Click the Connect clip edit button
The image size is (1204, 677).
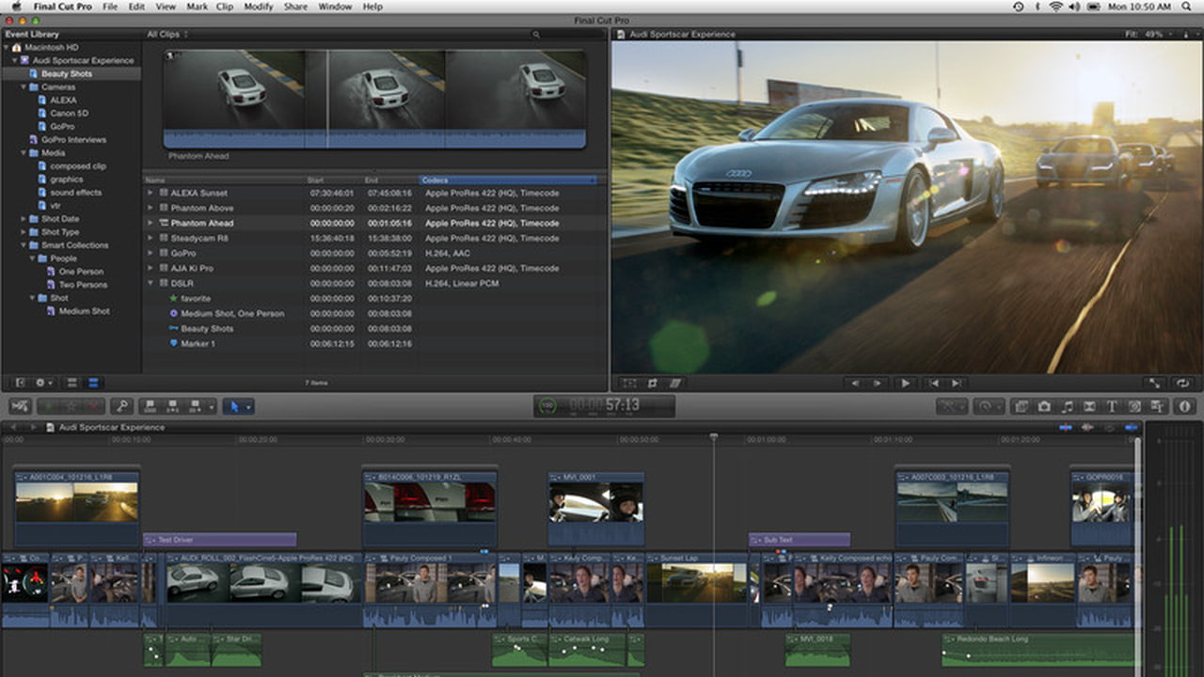(150, 406)
